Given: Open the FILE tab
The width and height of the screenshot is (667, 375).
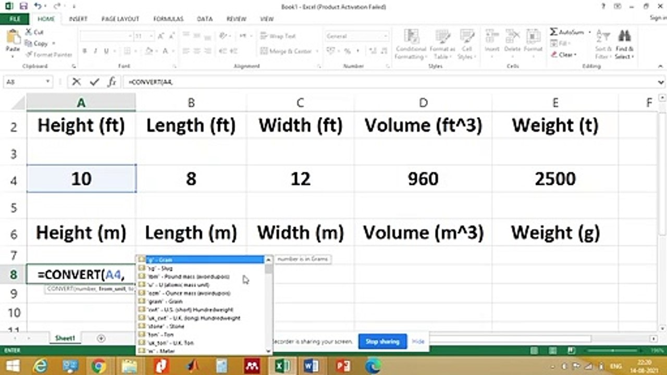Looking at the screenshot, I should tap(15, 19).
